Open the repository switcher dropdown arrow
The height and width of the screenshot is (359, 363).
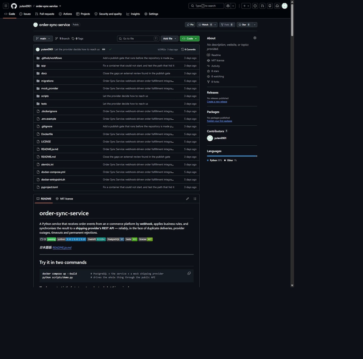(x=60, y=6)
